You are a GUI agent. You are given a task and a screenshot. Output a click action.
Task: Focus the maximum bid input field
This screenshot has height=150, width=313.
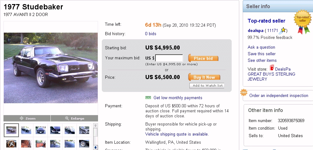169,58
